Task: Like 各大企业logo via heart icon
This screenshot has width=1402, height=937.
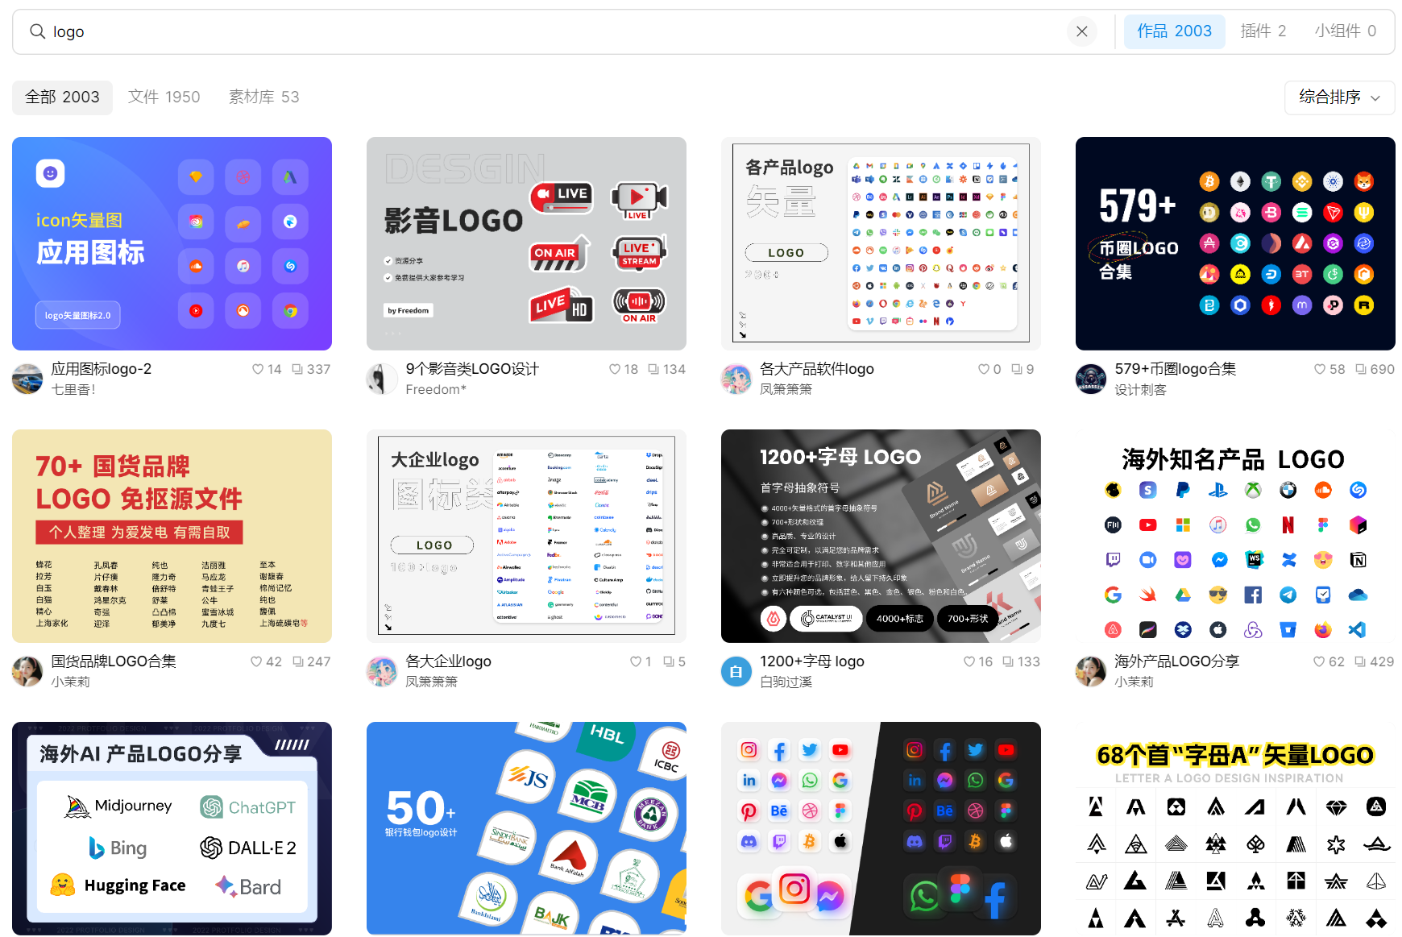Action: (x=636, y=661)
